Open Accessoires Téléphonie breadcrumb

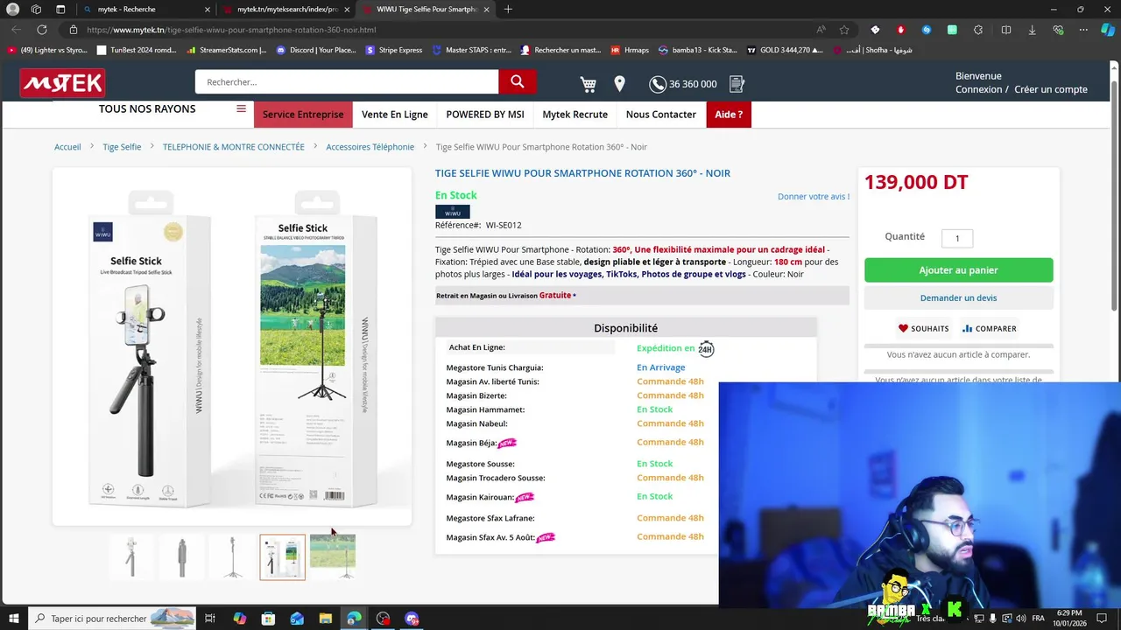370,147
